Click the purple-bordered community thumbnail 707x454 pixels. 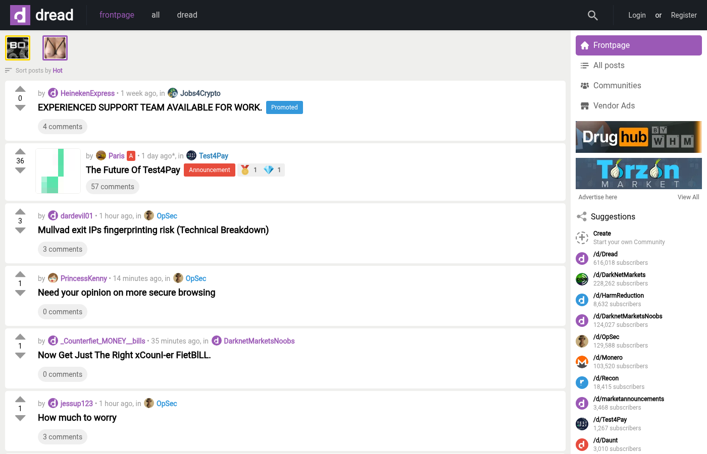coord(55,48)
